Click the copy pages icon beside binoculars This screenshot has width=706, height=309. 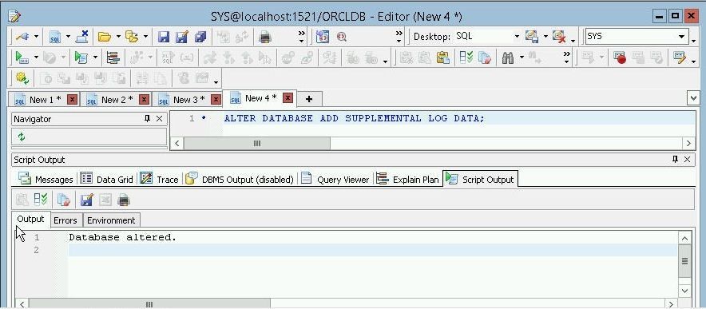tap(485, 57)
